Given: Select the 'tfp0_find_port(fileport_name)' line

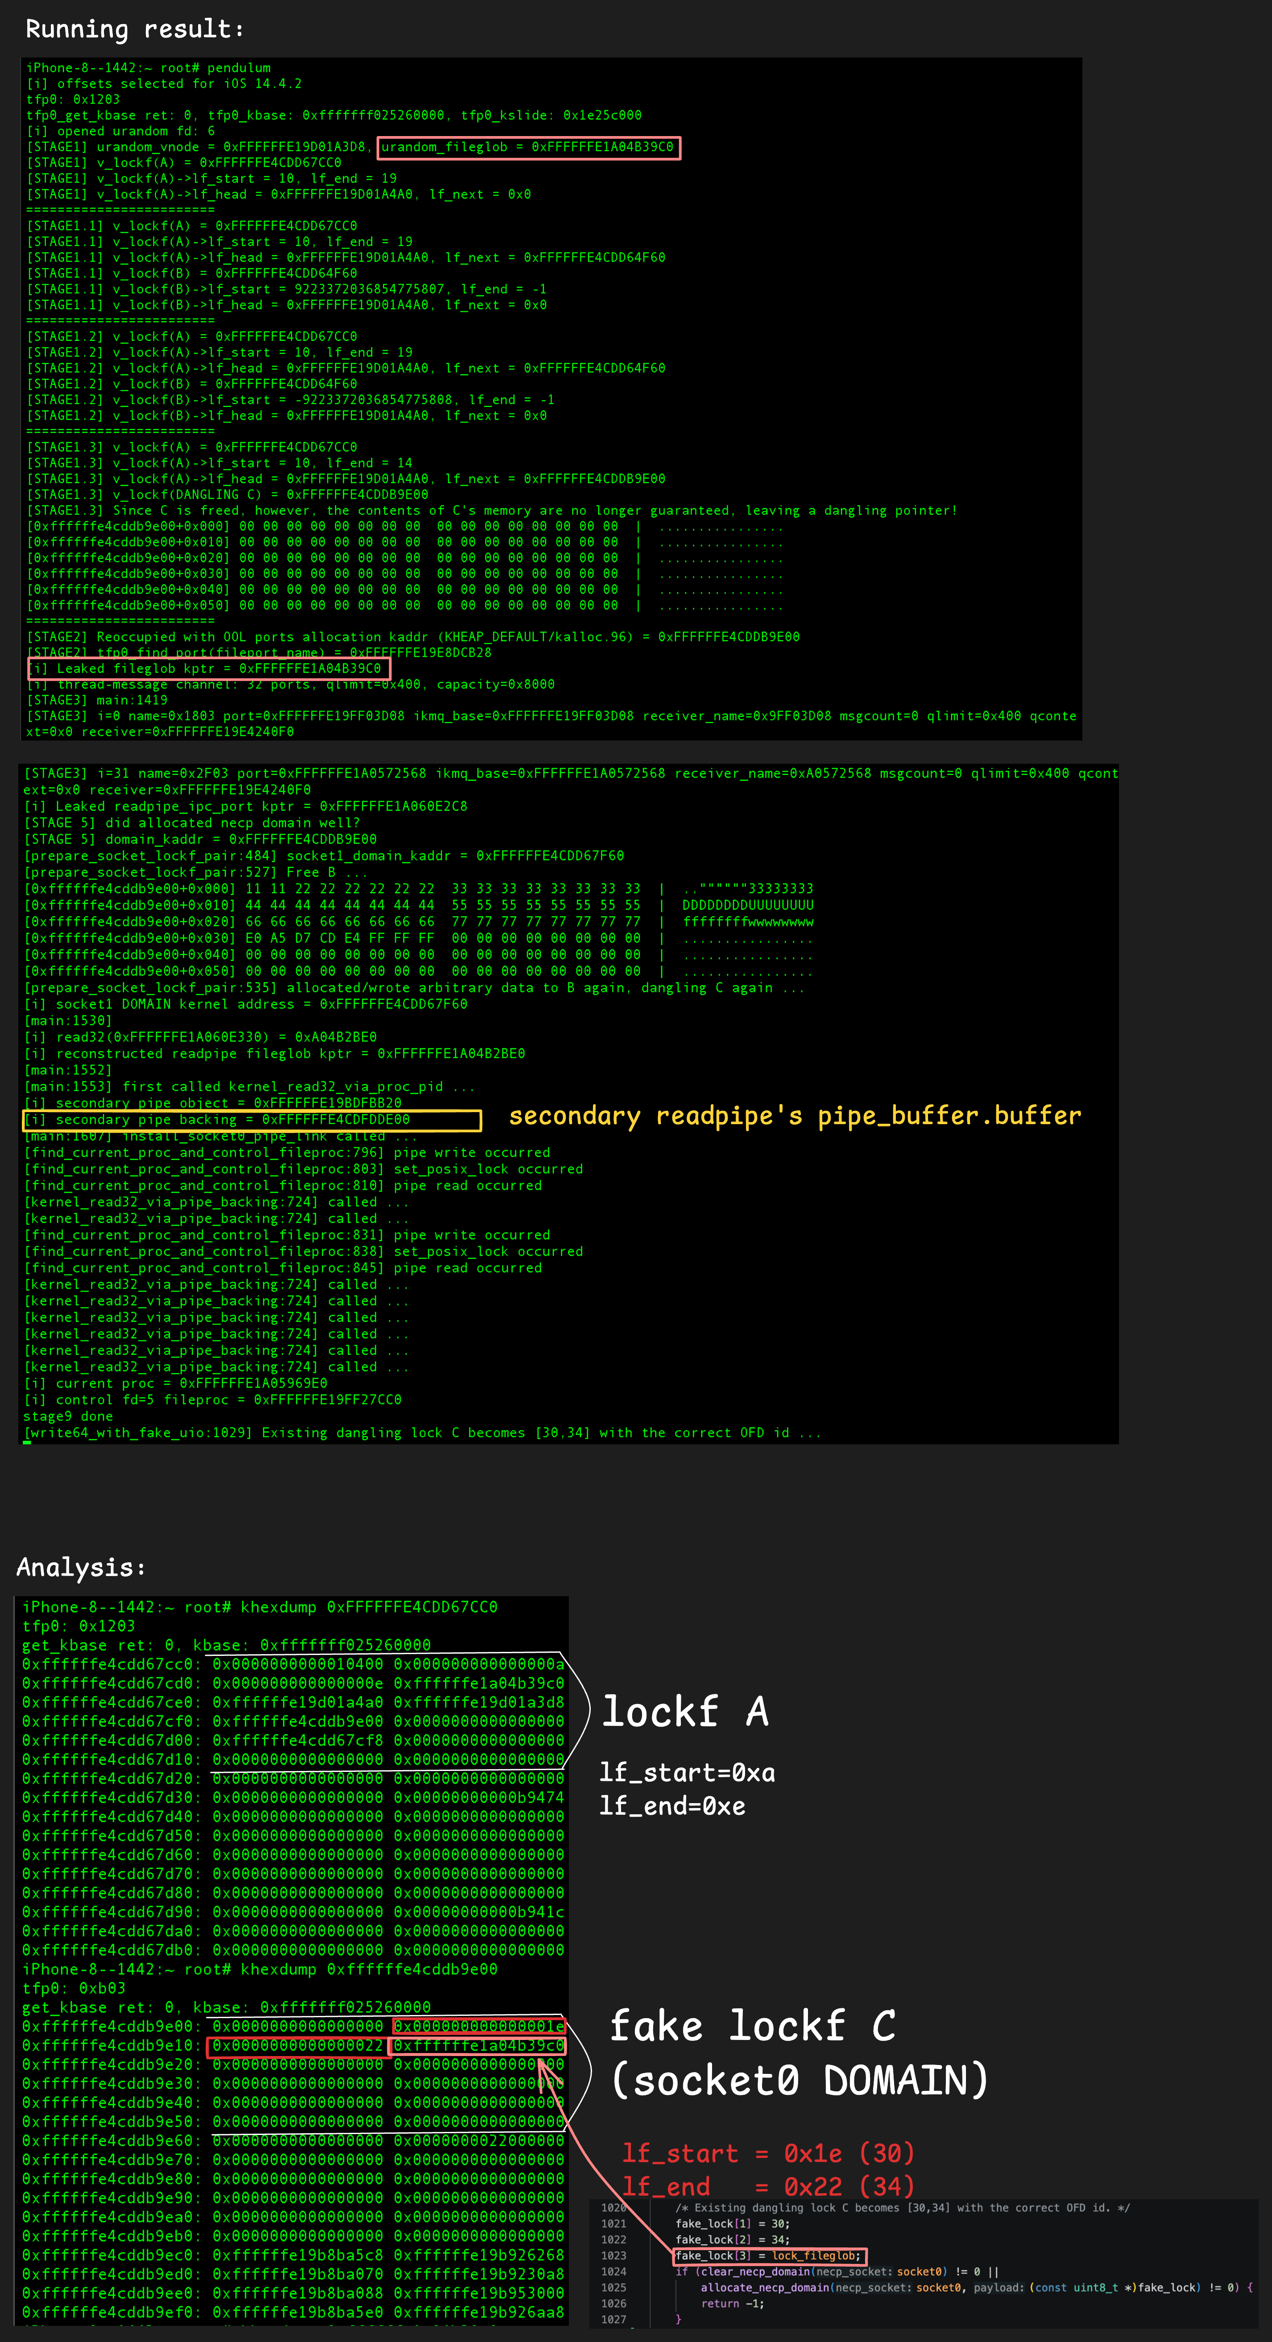Looking at the screenshot, I should pyautogui.click(x=259, y=653).
